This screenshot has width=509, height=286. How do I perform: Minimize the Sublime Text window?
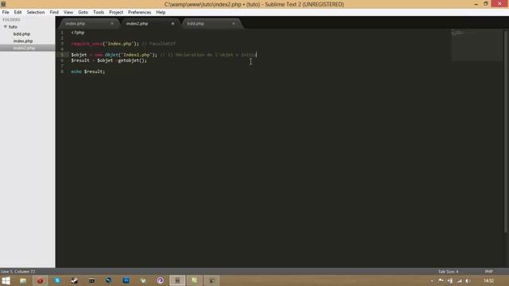point(476,4)
